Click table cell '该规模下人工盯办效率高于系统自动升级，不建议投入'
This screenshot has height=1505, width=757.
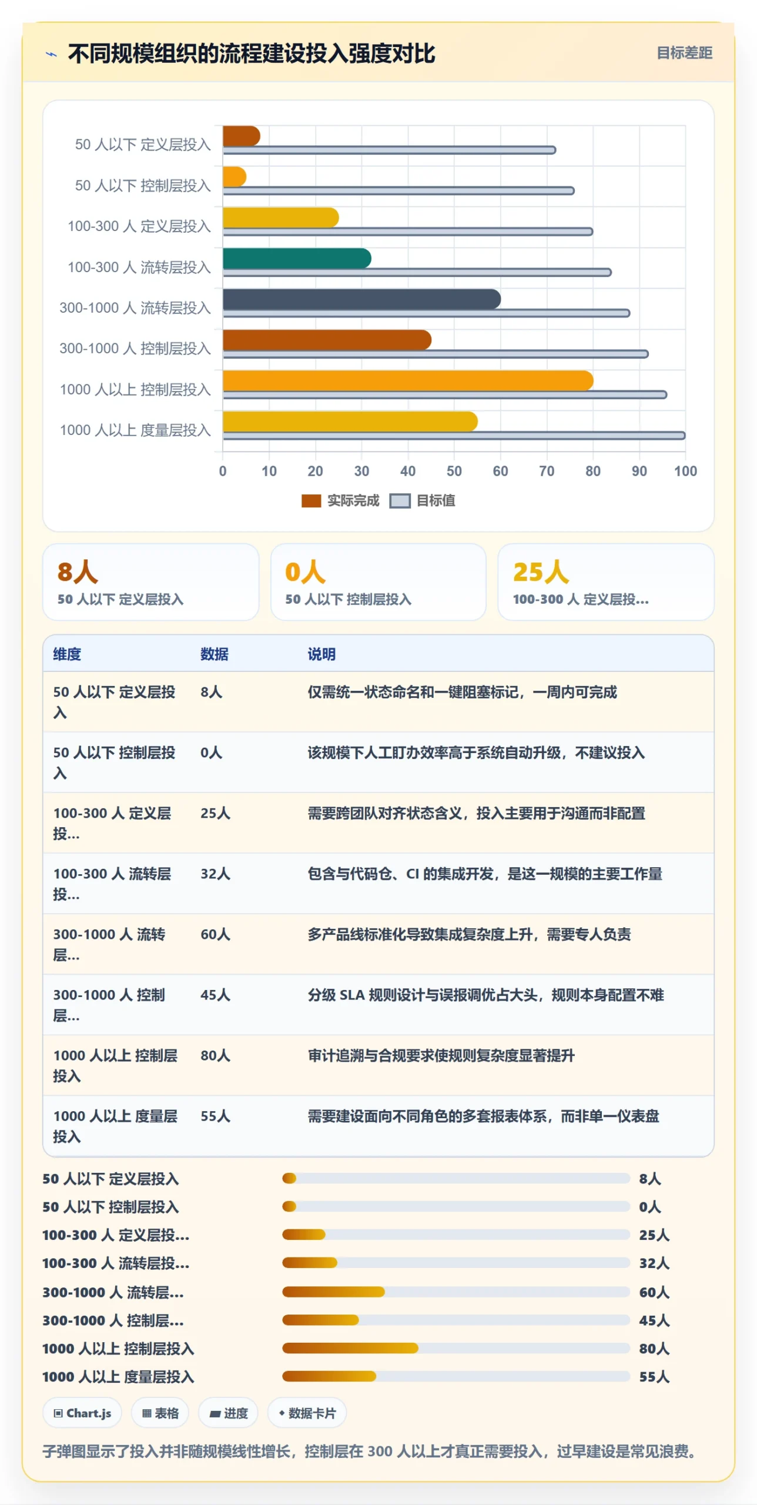476,752
